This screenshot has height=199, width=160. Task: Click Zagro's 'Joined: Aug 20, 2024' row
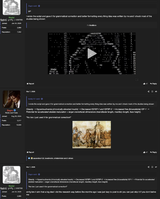12,116
